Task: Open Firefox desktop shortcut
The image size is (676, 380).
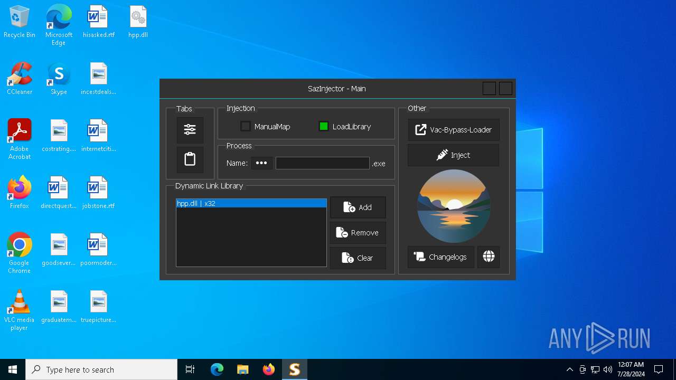Action: tap(20, 193)
